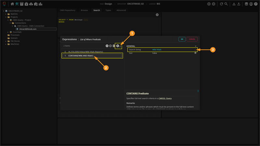Screen dimensions: 260x146
Task: Open the CONTAINS Predicate heading link
Action: [x=137, y=93]
